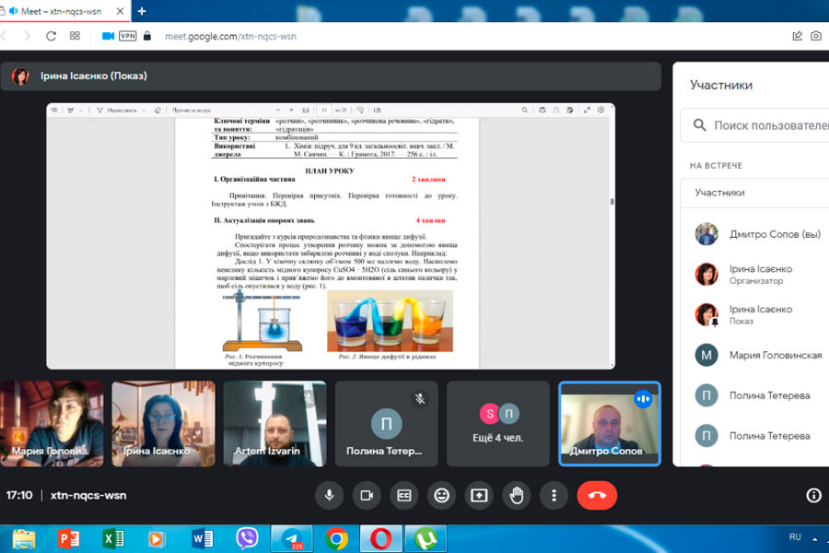Click the meeting code xtn-nqcs-wsn

(88, 495)
